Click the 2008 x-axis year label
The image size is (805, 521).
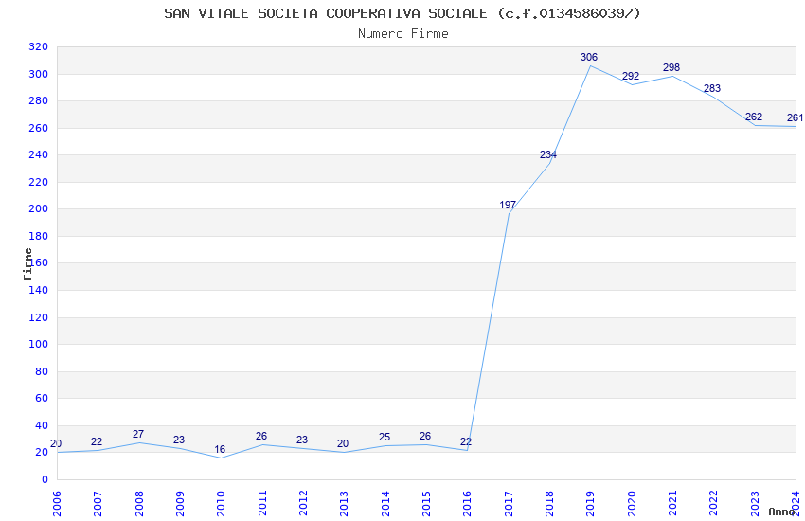coord(138,503)
